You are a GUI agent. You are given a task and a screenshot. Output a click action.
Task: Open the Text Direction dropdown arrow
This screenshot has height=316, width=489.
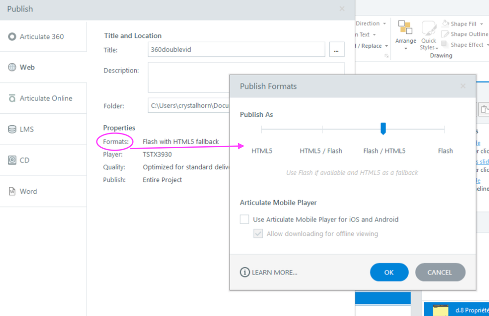tap(384, 24)
